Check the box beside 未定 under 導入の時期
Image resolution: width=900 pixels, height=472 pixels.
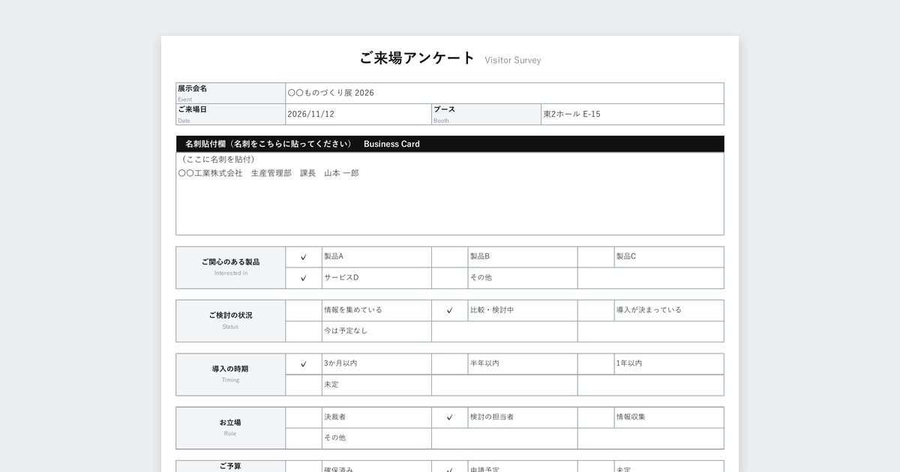[304, 385]
